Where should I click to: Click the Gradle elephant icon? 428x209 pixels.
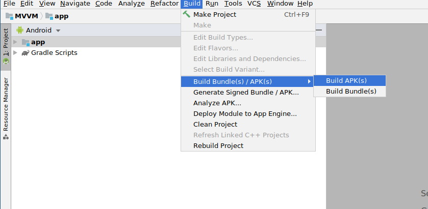[26, 53]
